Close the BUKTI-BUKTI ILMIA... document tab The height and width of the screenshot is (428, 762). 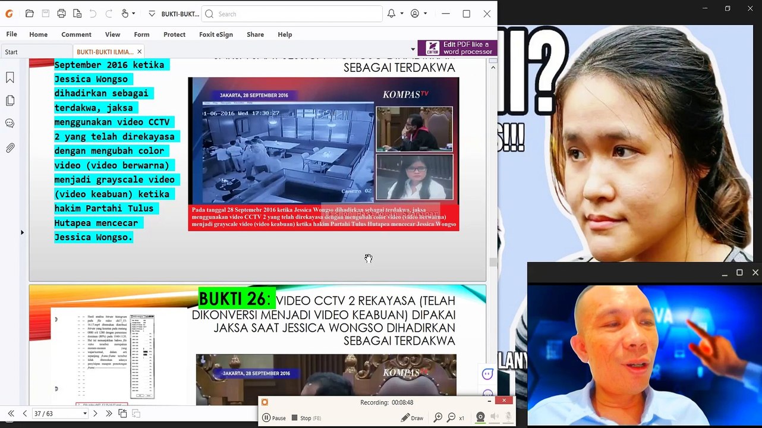139,52
